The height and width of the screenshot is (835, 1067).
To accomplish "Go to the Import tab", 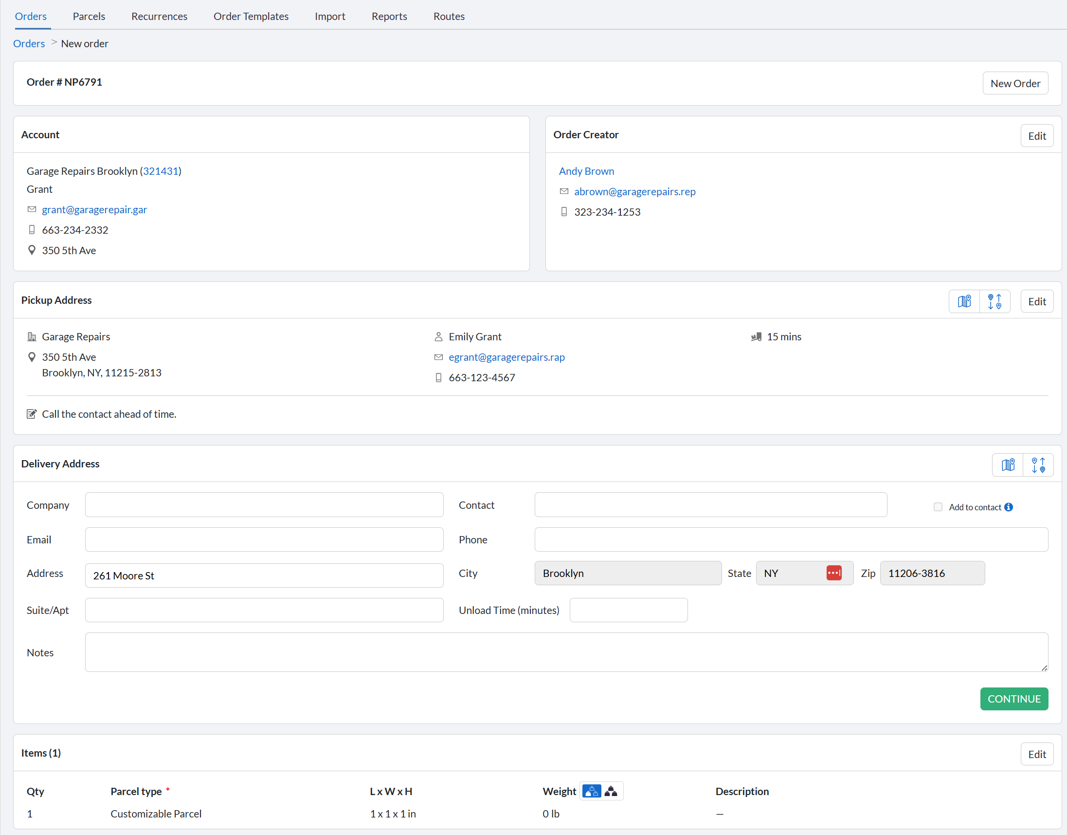I will 330,16.
